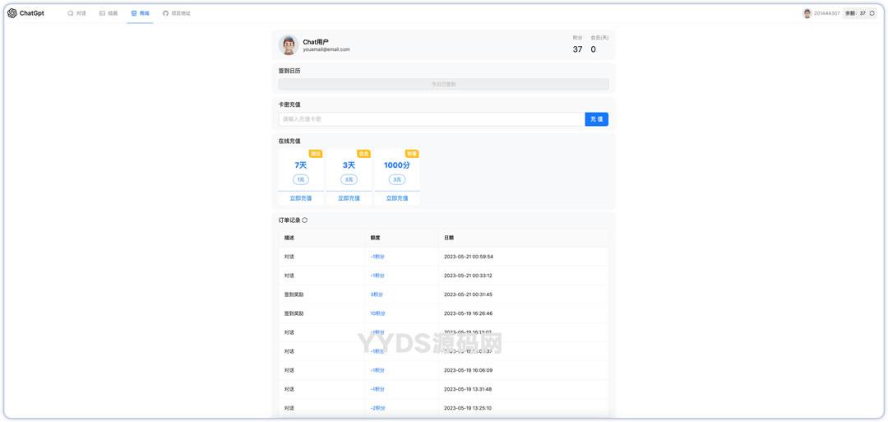This screenshot has width=888, height=422.
Task: Click the 额度 column header
Action: 375,238
